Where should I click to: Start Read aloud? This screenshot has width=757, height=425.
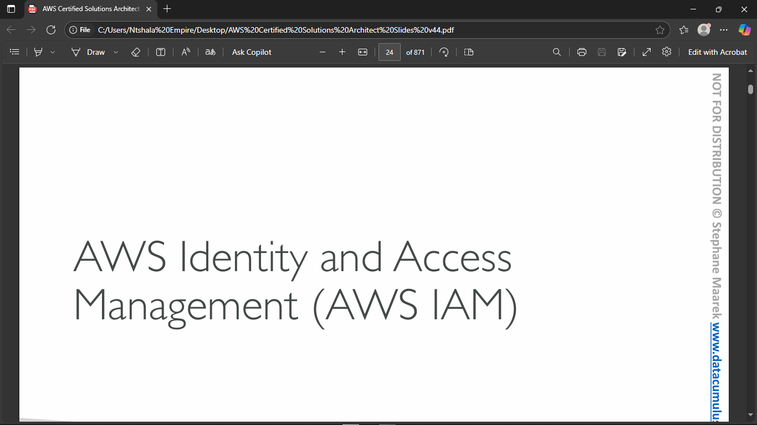tap(186, 52)
